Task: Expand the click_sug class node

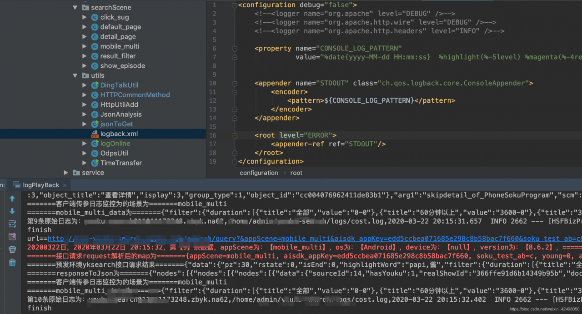Action: [x=85, y=17]
